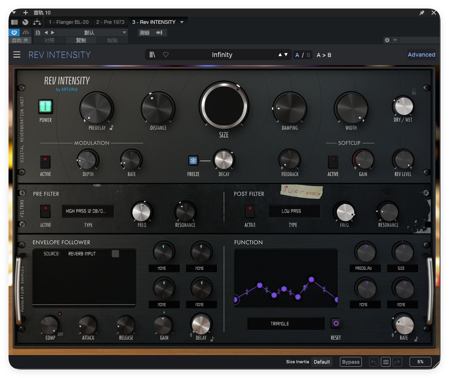This screenshot has height=378, width=449.
Task: Toggle the reverb Power switch
Action: (x=45, y=106)
